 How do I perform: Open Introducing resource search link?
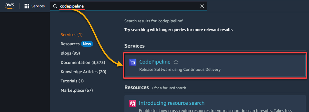coord(172,103)
